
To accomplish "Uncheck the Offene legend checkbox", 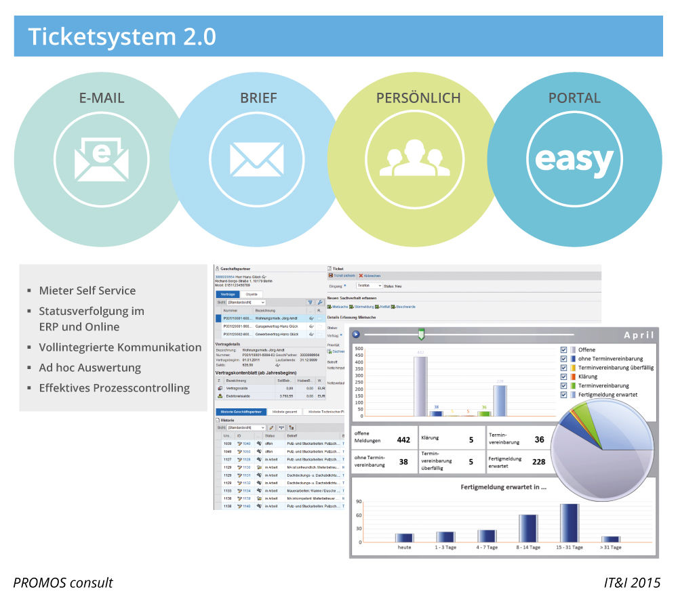I will pyautogui.click(x=563, y=350).
